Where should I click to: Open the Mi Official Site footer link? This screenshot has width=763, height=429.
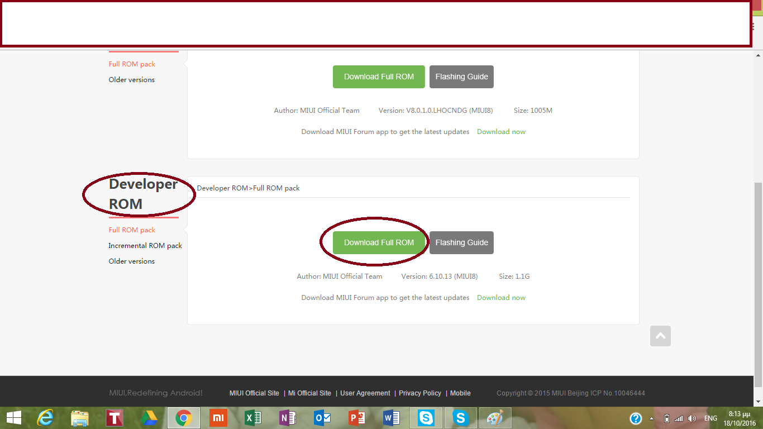[x=309, y=393]
